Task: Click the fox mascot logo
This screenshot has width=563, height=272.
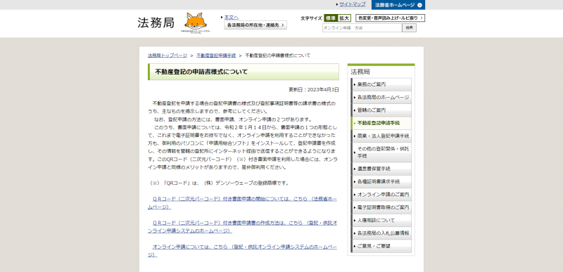Action: (x=196, y=22)
